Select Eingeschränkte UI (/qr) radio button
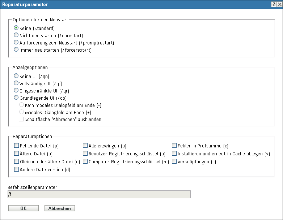283x220 pixels. [16, 90]
